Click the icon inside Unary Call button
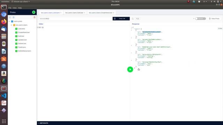The height and width of the screenshot is (125, 223). 115,18
